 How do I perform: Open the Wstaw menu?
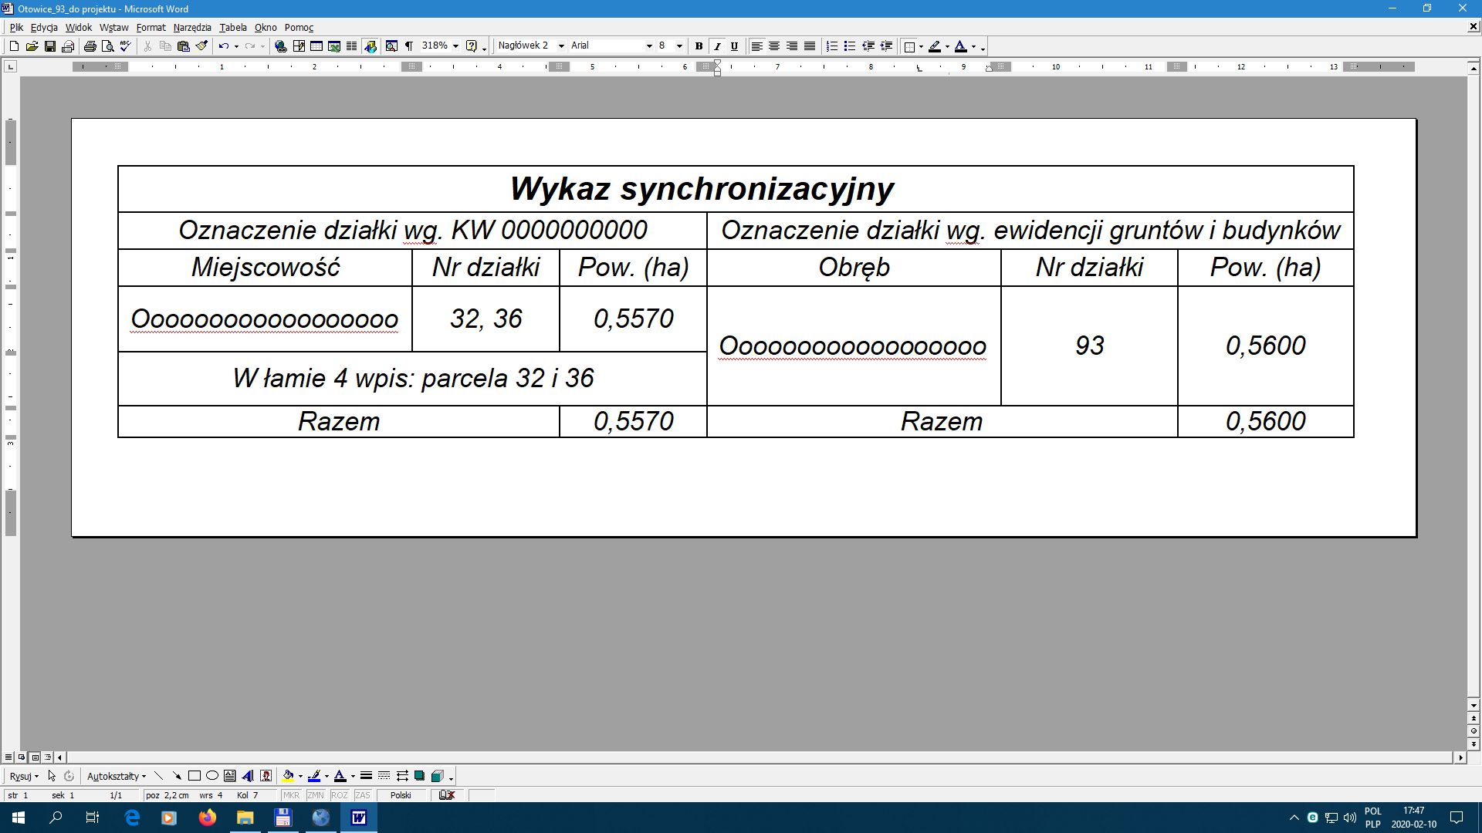coord(114,27)
